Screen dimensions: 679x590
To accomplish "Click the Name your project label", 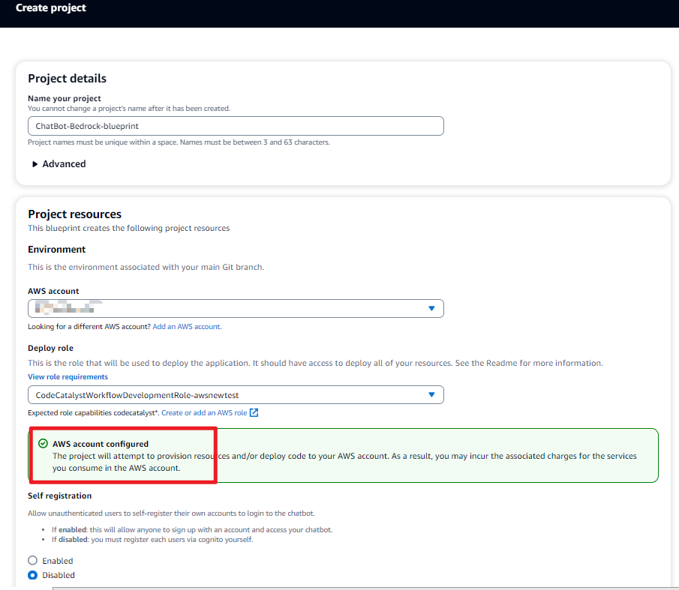I will coord(64,98).
